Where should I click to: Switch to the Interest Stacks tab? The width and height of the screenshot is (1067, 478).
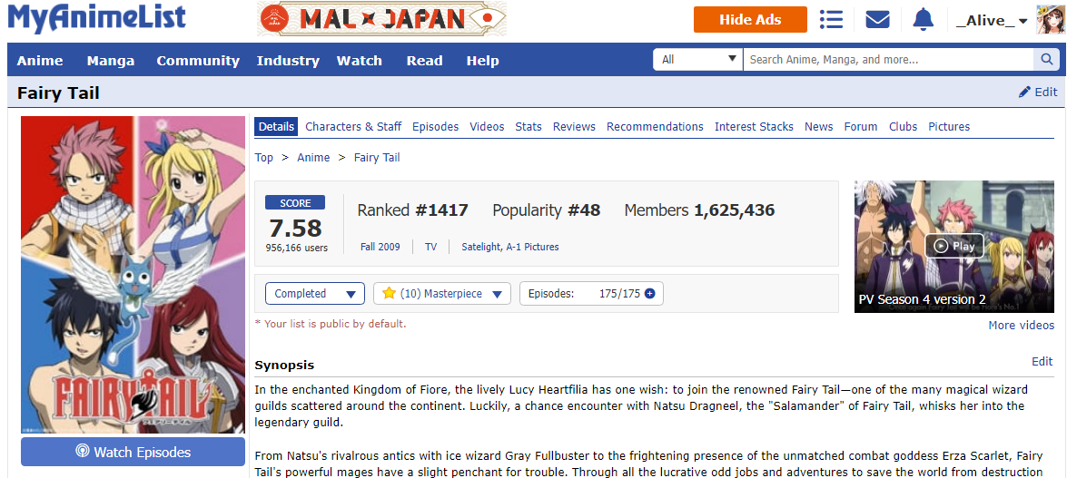coord(754,126)
